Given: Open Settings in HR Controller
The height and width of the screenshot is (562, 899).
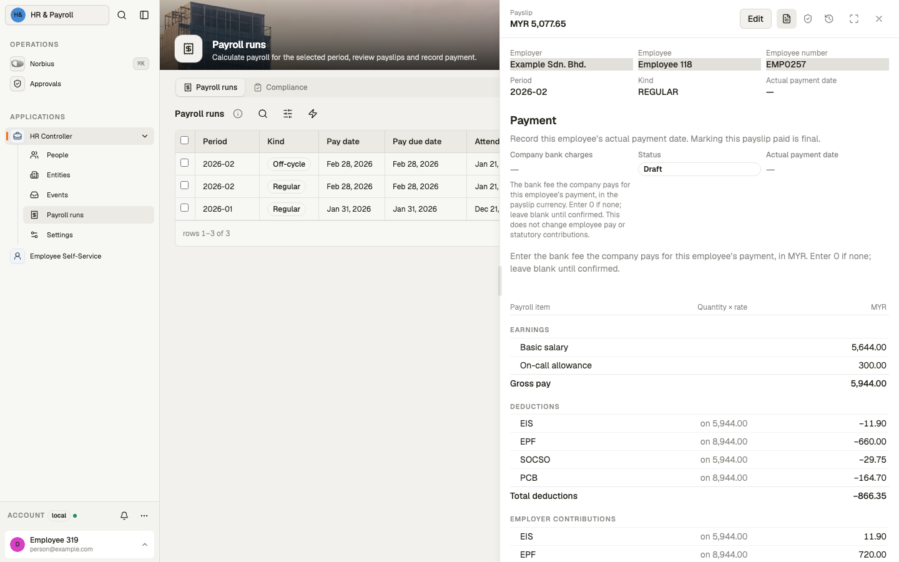Looking at the screenshot, I should pos(89,235).
